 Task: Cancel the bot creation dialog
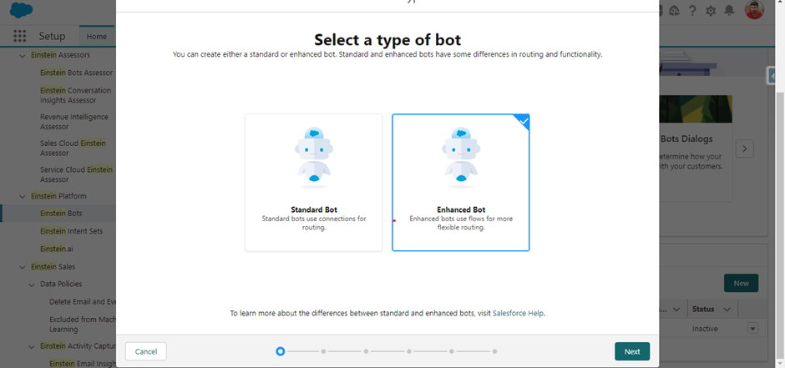click(145, 351)
